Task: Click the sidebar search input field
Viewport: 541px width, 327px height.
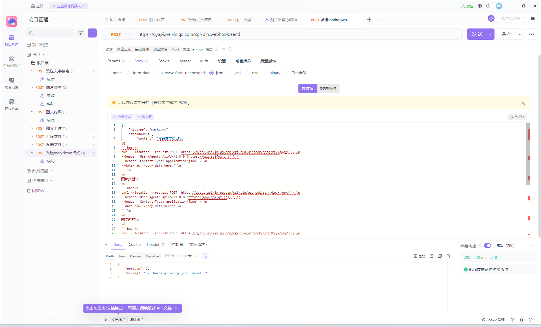Action: [x=50, y=33]
